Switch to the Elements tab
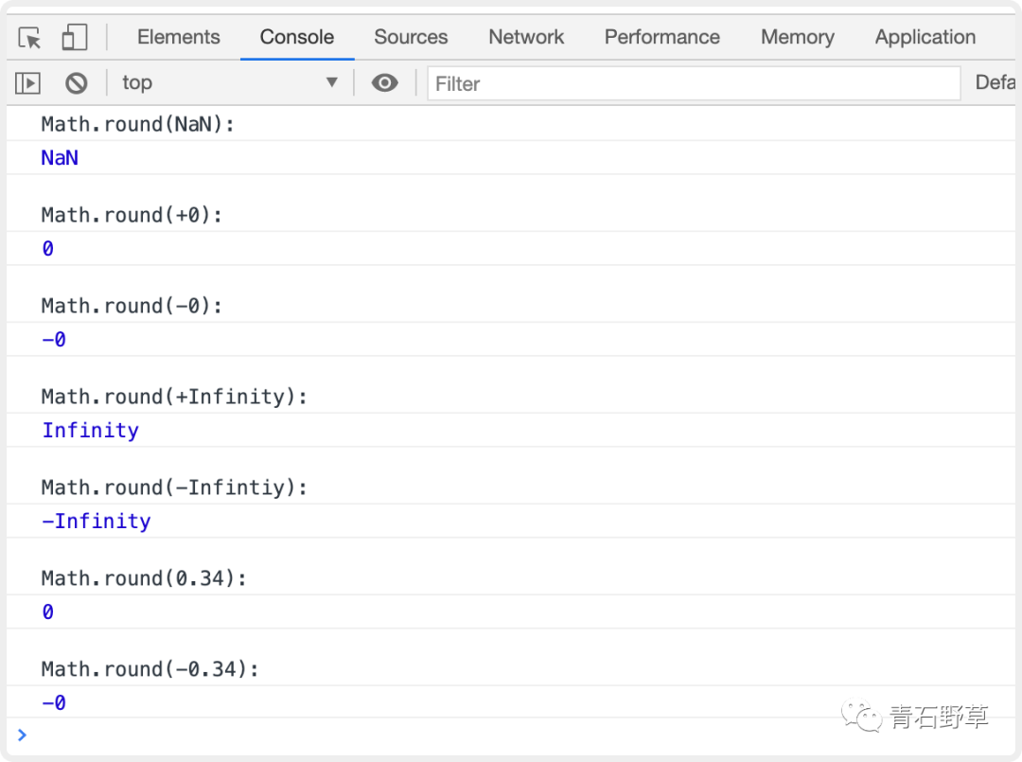The image size is (1022, 762). coord(179,37)
